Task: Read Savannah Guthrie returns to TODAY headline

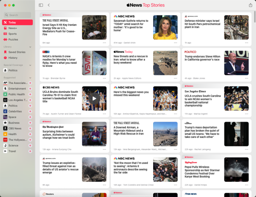Action: [131, 26]
